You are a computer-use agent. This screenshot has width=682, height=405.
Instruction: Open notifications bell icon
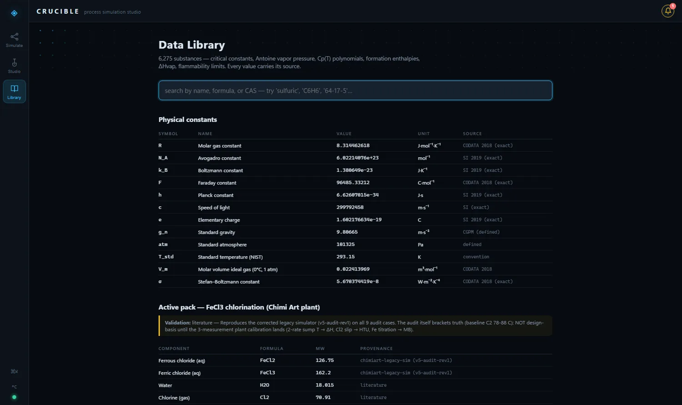[667, 11]
